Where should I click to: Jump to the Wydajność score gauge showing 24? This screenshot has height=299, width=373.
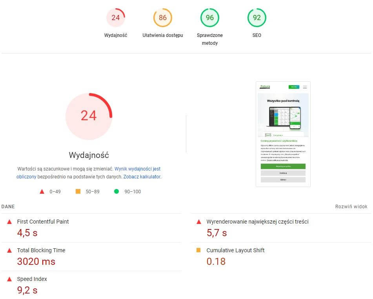coord(116,18)
